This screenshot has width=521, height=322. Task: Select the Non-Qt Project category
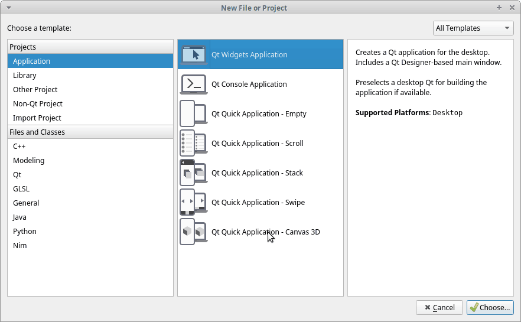[90, 103]
